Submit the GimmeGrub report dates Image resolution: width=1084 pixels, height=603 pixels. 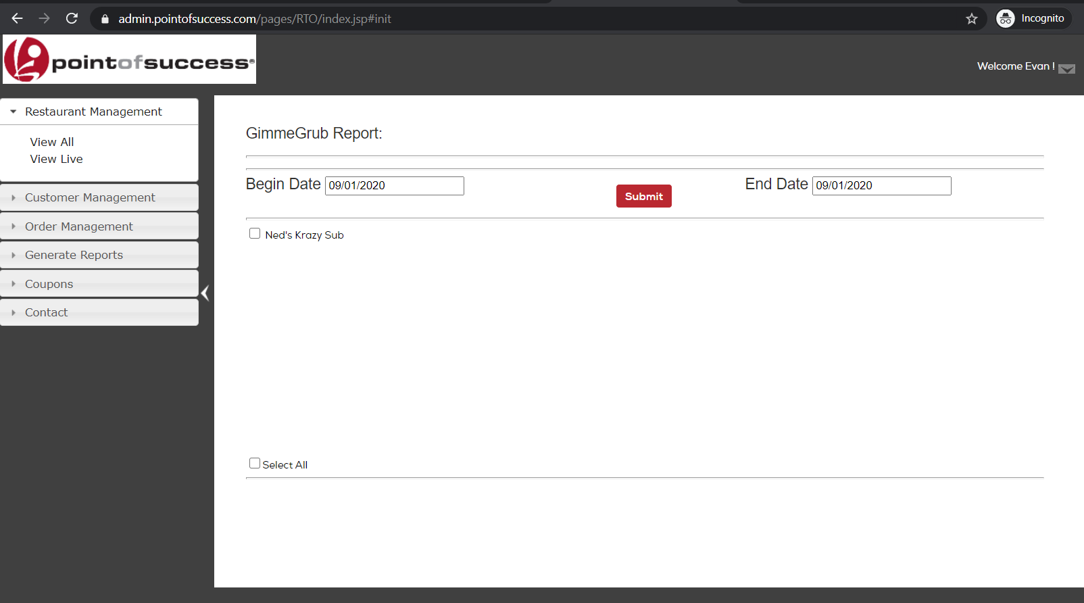coord(644,196)
